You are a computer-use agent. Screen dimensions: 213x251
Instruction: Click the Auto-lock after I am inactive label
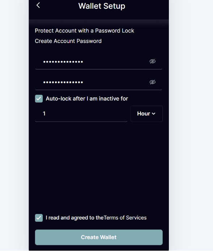click(x=87, y=99)
